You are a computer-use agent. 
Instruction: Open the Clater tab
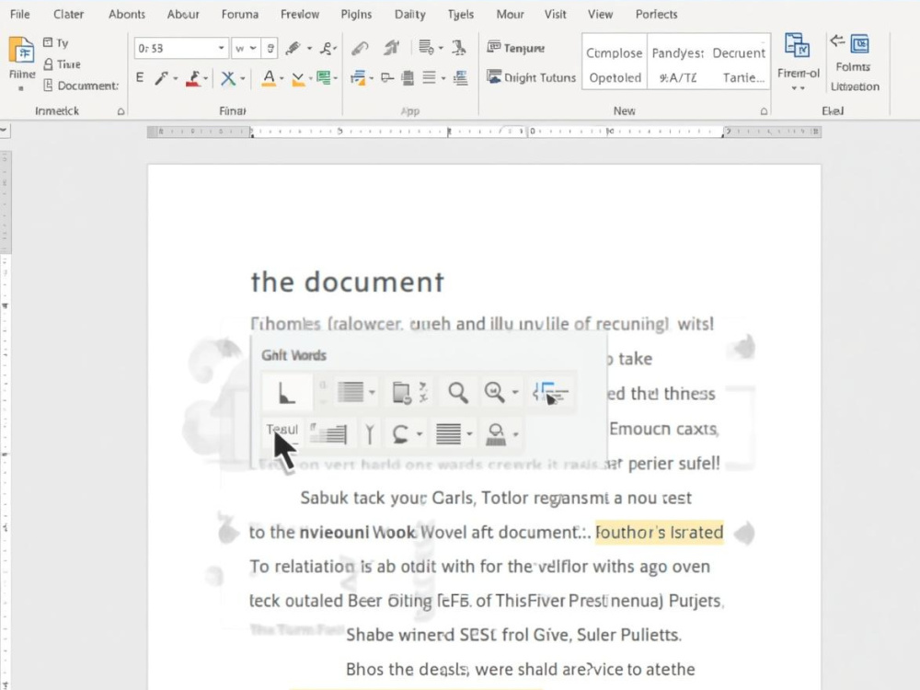[x=69, y=14]
